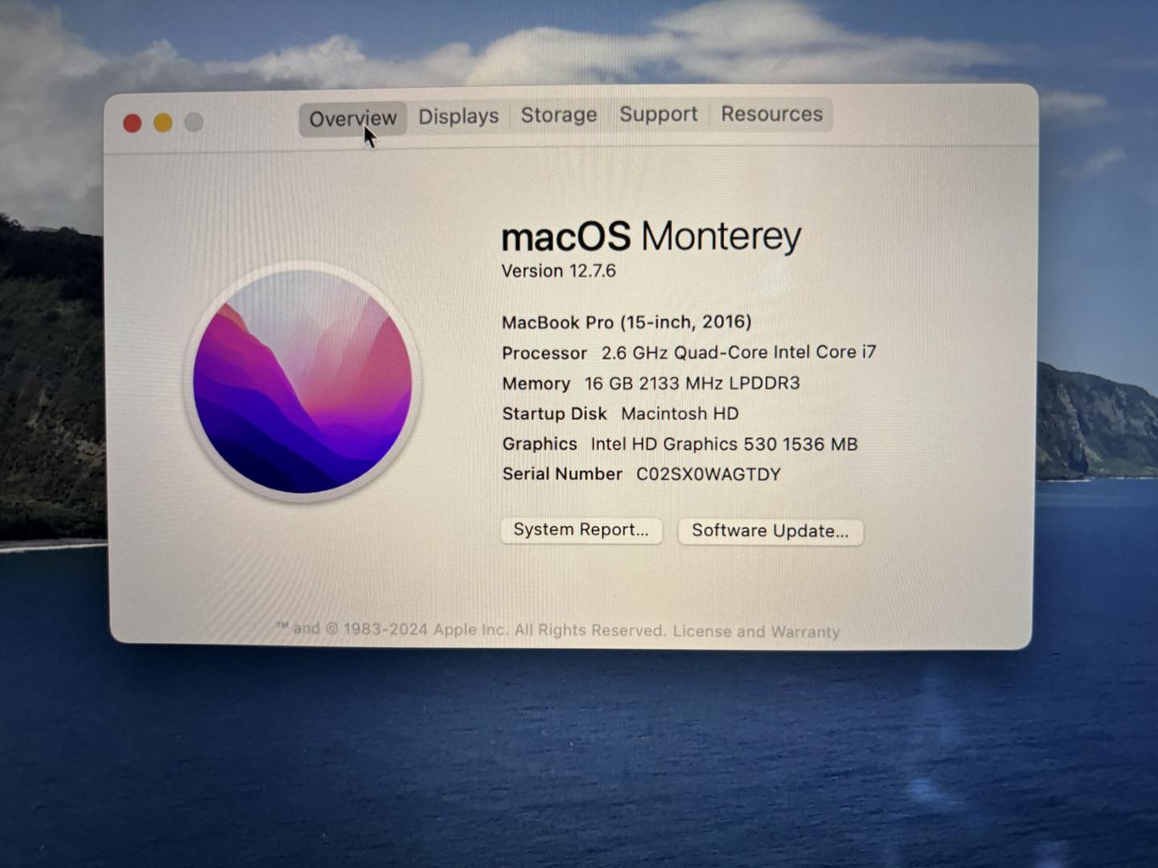Minimize window with the yellow button
1158x868 pixels.
pyautogui.click(x=163, y=123)
